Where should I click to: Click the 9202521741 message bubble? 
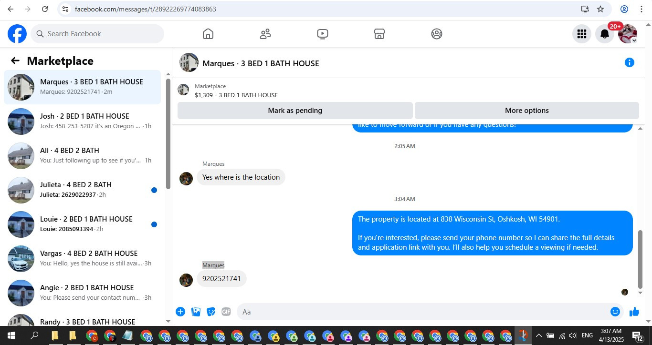(x=221, y=278)
